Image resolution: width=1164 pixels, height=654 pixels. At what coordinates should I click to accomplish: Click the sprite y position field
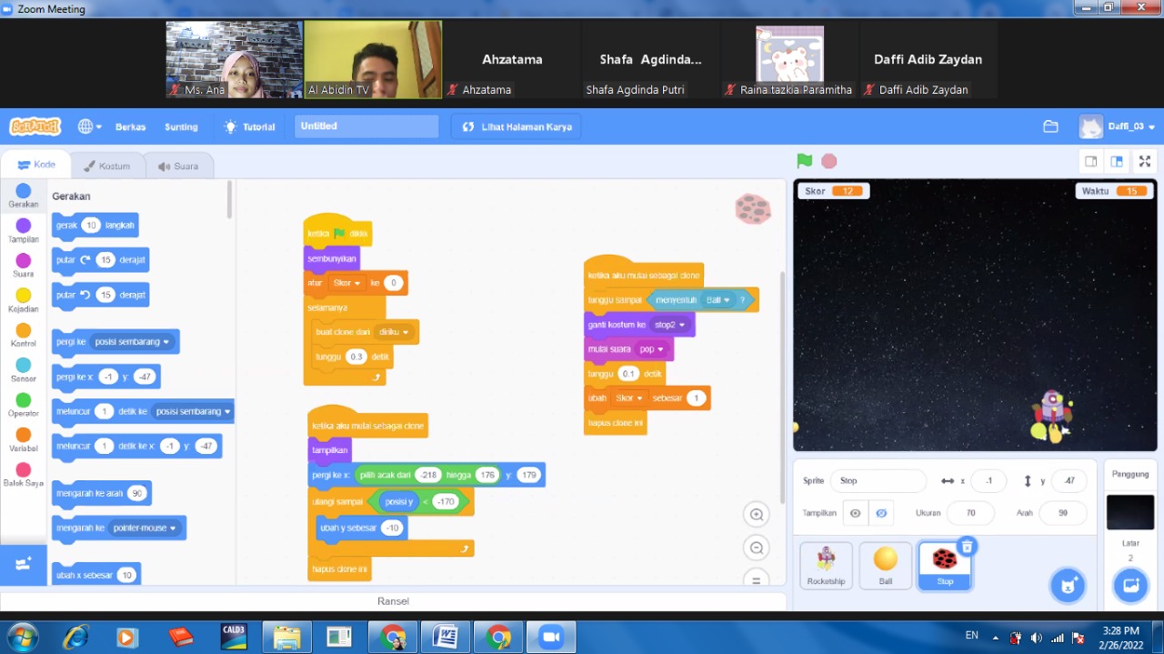tap(1069, 480)
